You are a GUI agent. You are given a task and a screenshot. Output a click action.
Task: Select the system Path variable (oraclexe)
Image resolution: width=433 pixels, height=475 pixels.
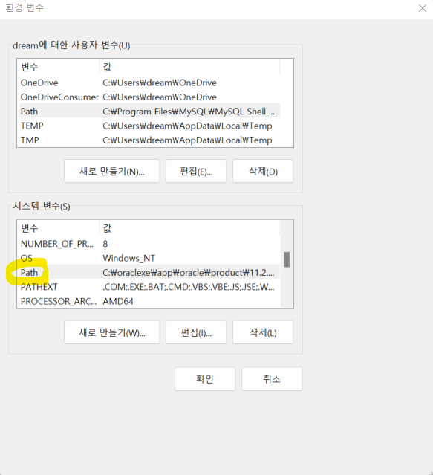[x=150, y=272]
